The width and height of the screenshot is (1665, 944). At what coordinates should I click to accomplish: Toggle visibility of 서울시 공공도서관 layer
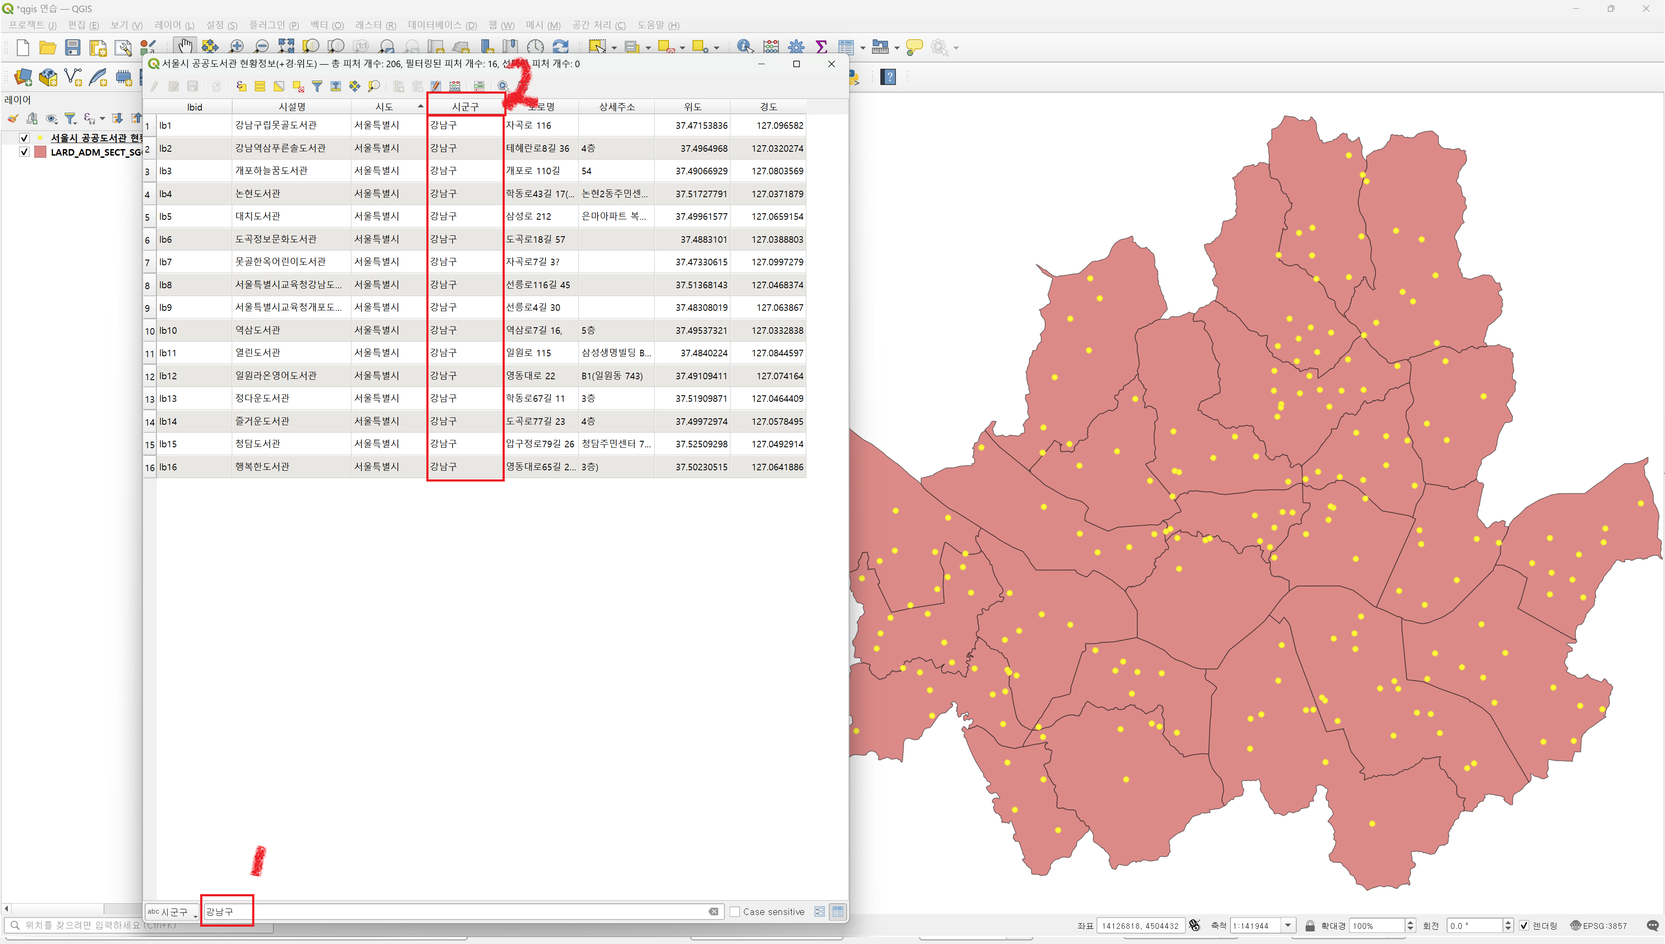click(x=24, y=138)
